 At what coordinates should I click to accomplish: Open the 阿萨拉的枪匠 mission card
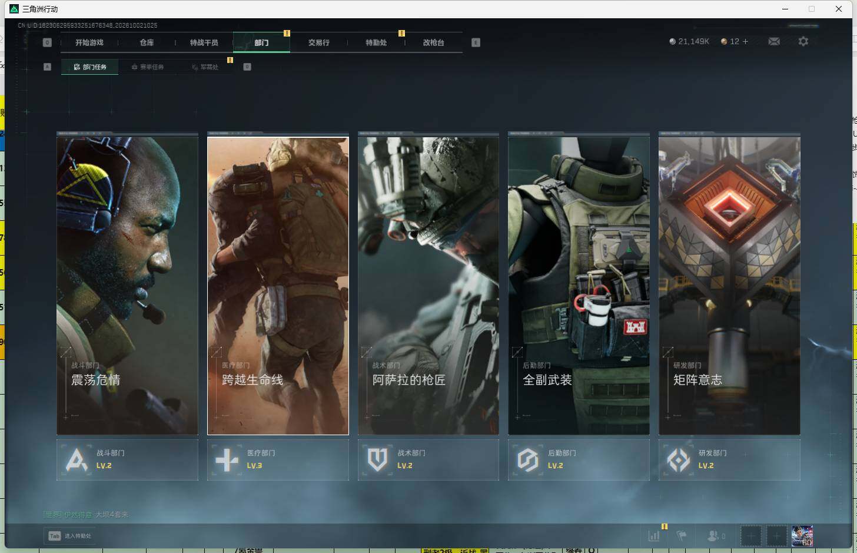428,286
